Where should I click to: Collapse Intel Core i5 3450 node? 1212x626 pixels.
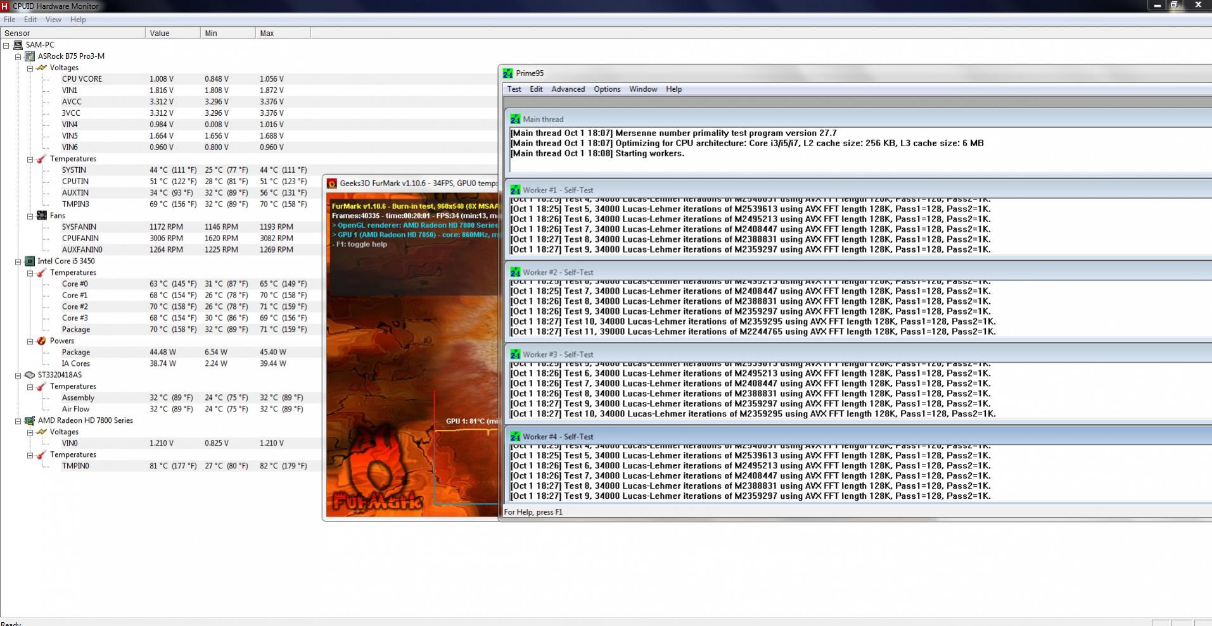[18, 261]
